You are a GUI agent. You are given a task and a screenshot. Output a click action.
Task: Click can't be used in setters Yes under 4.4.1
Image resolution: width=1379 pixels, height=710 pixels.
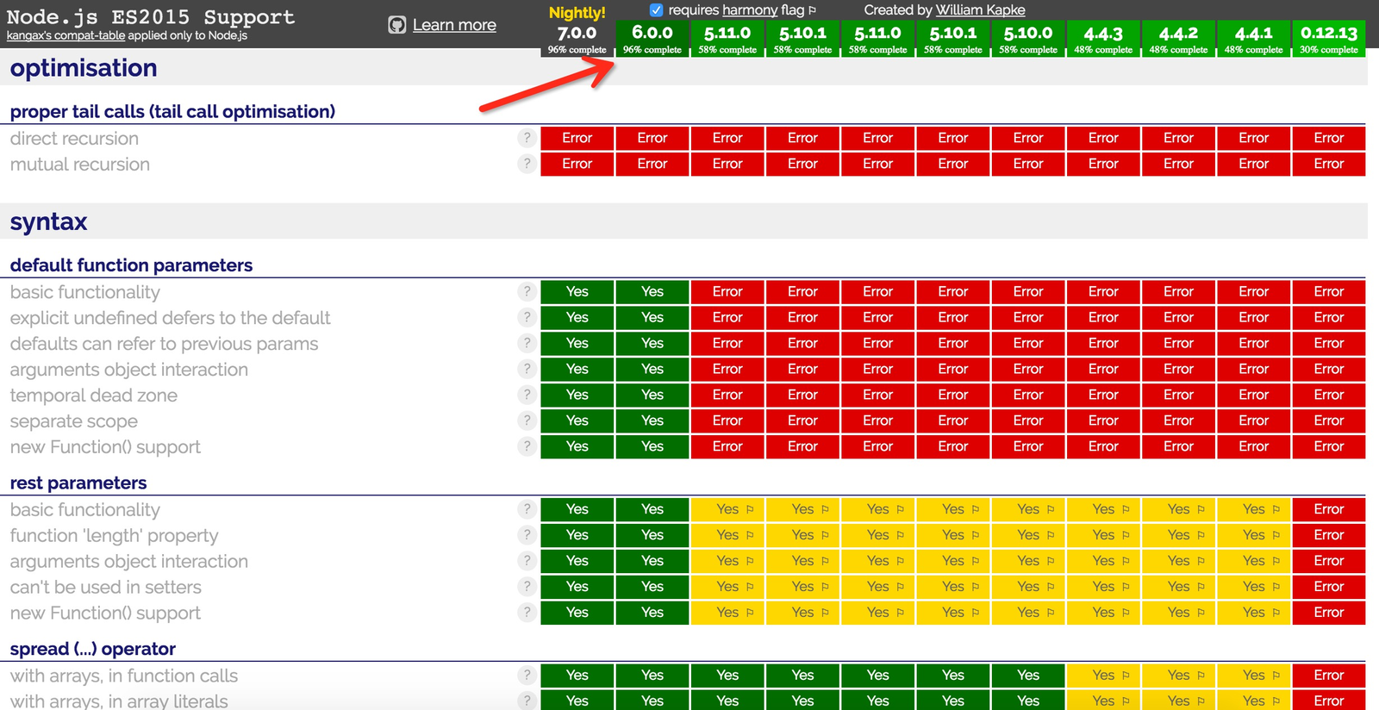[1253, 587]
